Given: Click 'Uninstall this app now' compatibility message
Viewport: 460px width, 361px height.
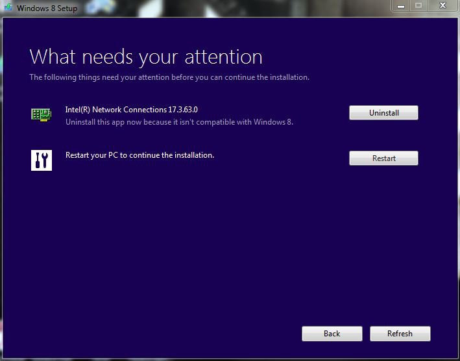Looking at the screenshot, I should [179, 122].
